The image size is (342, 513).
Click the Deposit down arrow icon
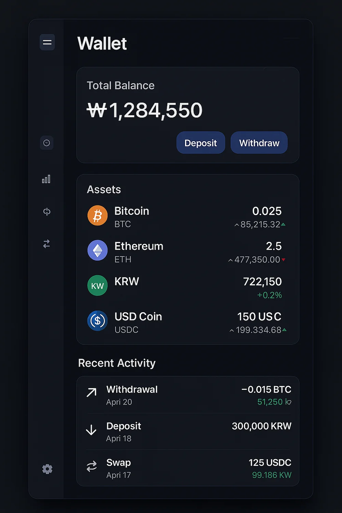click(x=91, y=430)
